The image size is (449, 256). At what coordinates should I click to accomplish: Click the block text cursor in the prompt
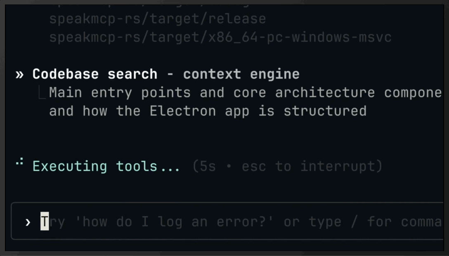click(44, 222)
